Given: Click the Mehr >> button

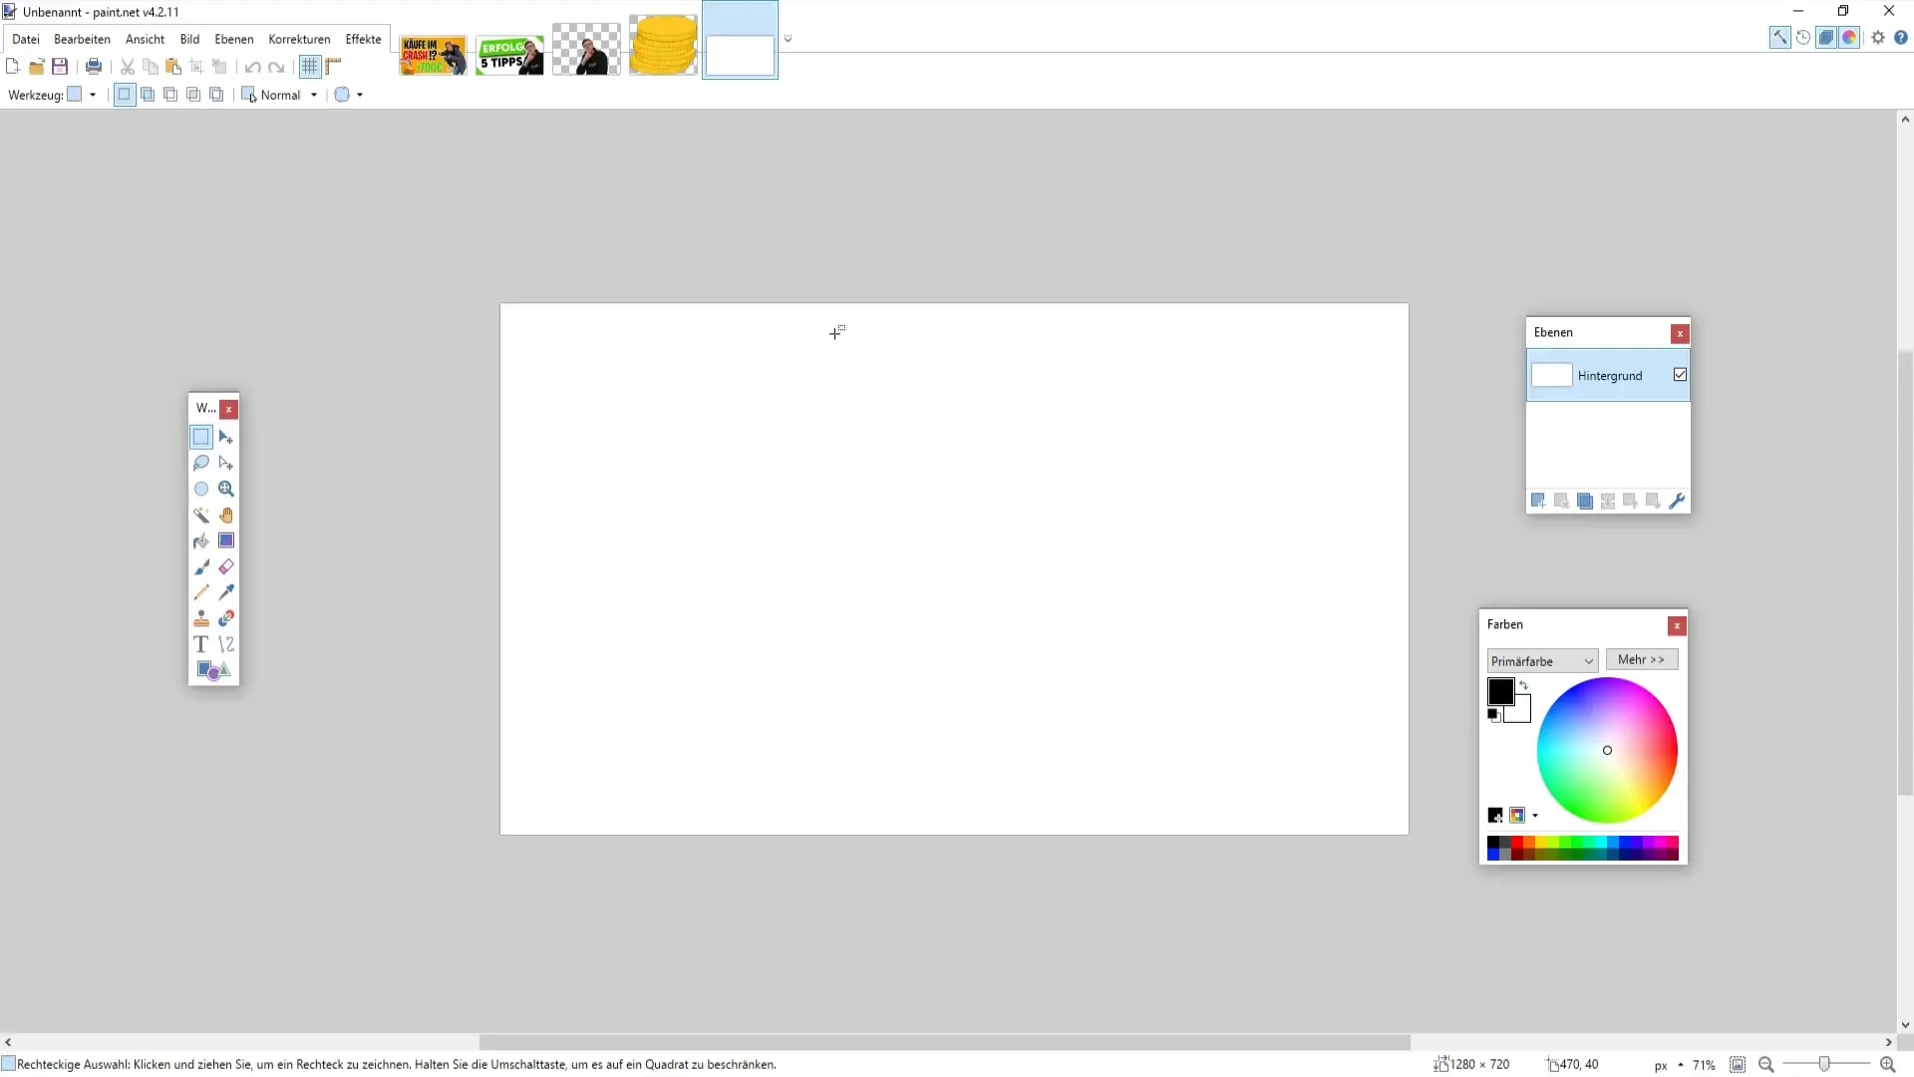Looking at the screenshot, I should point(1641,660).
